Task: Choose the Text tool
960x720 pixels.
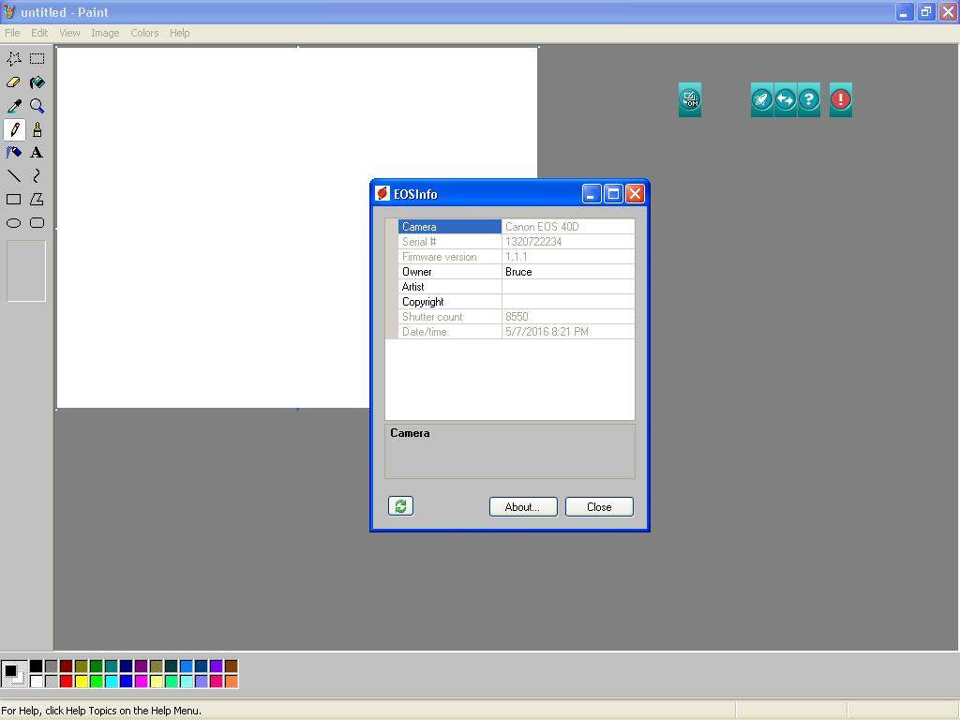Action: [37, 153]
